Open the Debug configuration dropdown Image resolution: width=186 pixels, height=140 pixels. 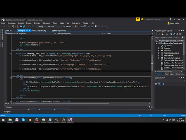coord(41,26)
